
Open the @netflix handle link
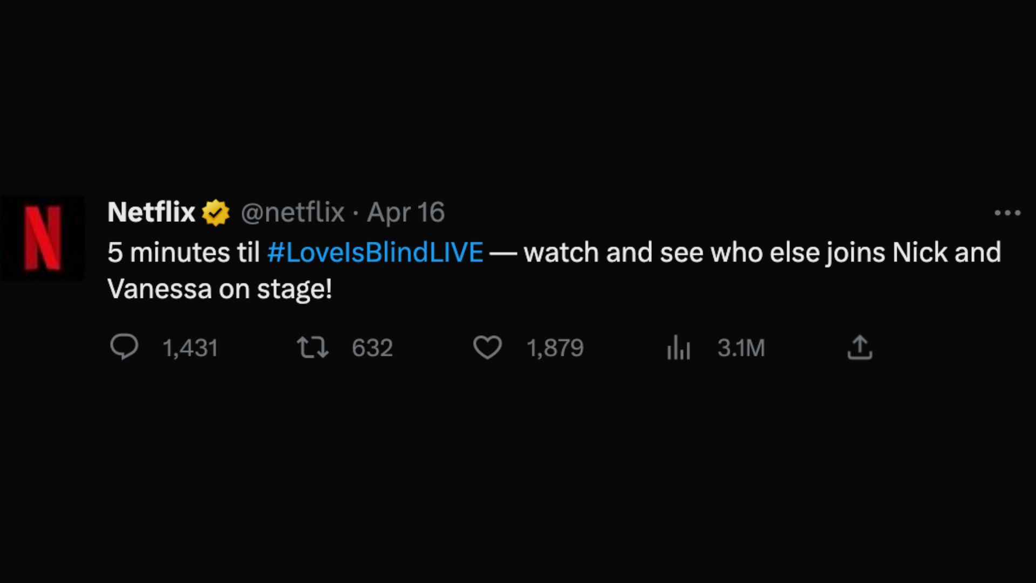(292, 212)
